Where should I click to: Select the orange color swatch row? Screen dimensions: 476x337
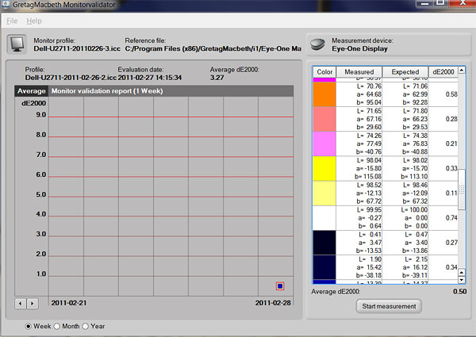pyautogui.click(x=324, y=94)
